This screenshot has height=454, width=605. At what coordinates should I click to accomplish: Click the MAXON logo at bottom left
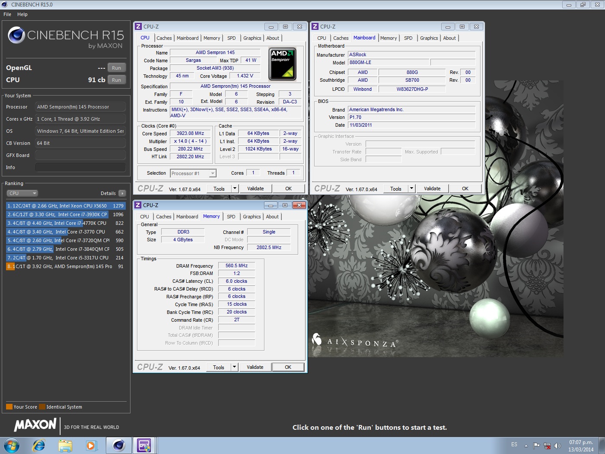(35, 425)
